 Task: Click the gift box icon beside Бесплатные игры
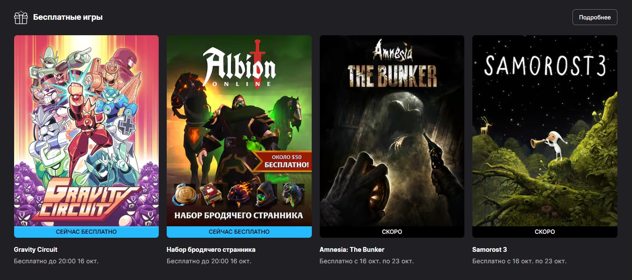pos(21,18)
